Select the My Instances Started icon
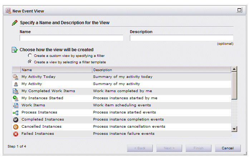The image size is (249, 160). click(x=15, y=98)
